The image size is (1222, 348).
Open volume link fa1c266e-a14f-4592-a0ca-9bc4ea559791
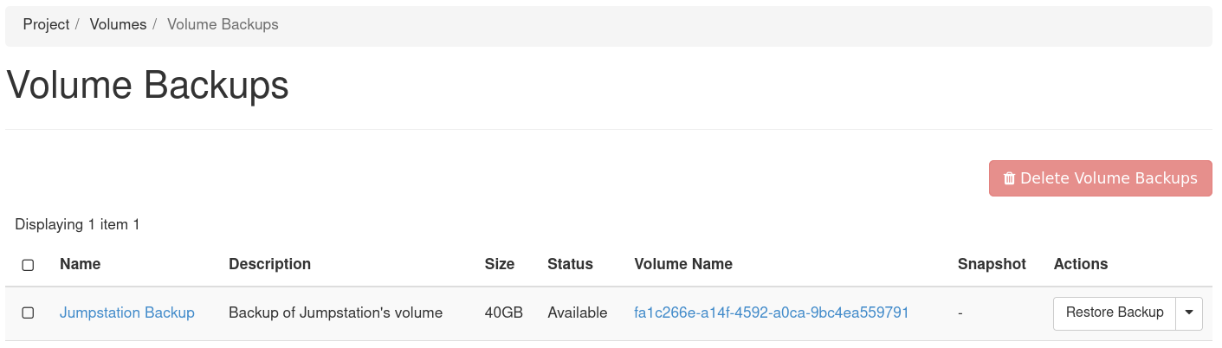point(772,313)
